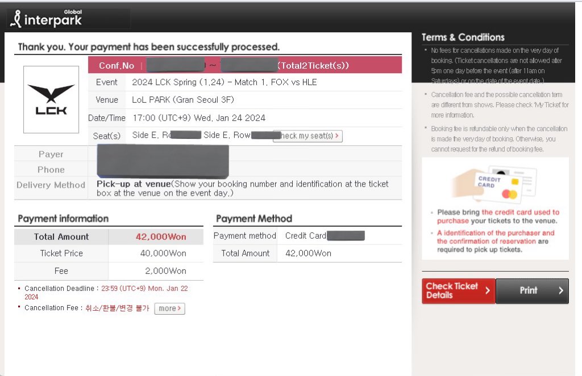Click the cancellation deadline date text
582x376 pixels.
(x=106, y=293)
